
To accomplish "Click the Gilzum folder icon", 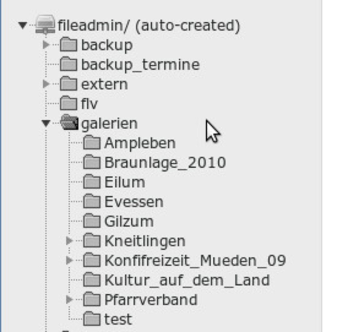I will [x=92, y=221].
